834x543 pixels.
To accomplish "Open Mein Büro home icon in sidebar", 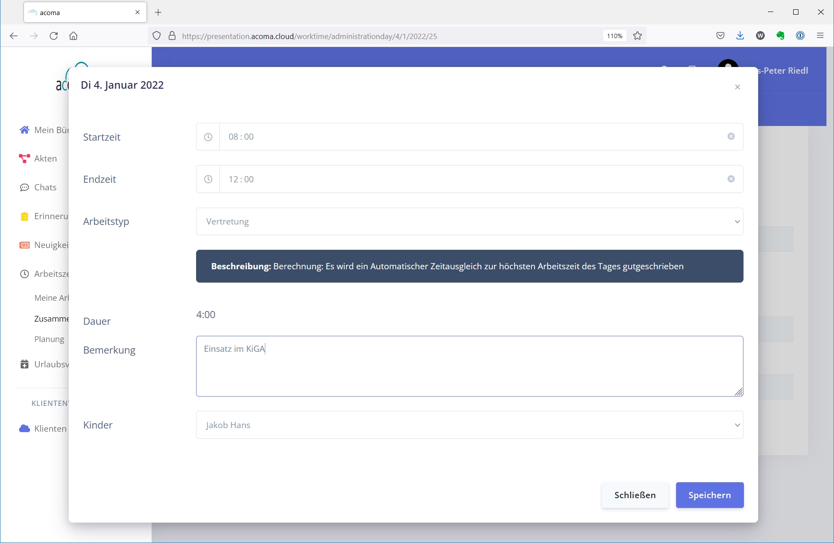I will coord(24,130).
